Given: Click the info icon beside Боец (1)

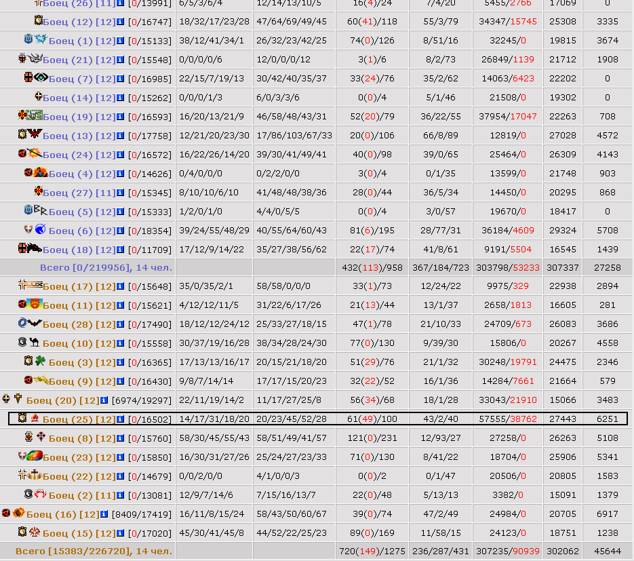Looking at the screenshot, I should click(x=120, y=41).
